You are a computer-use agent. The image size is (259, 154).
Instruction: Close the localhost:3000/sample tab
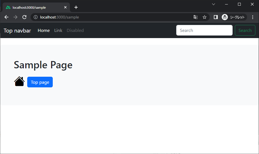pos(65,7)
